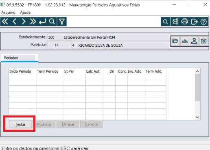The width and height of the screenshot is (210, 150).
Task: Jump to the last record
Action: tap(33, 22)
